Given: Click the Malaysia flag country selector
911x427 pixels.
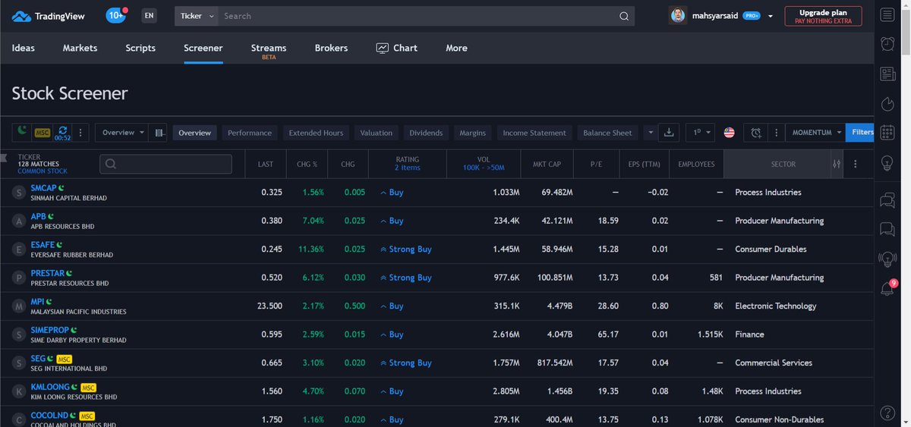Looking at the screenshot, I should [729, 133].
